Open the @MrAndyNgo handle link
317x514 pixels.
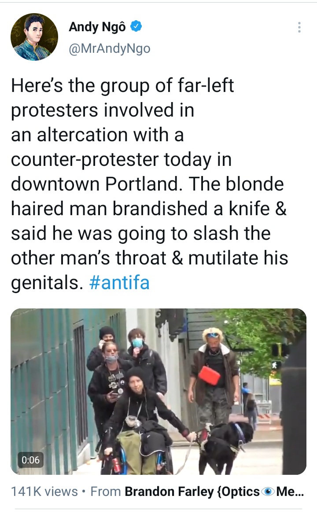tap(110, 48)
